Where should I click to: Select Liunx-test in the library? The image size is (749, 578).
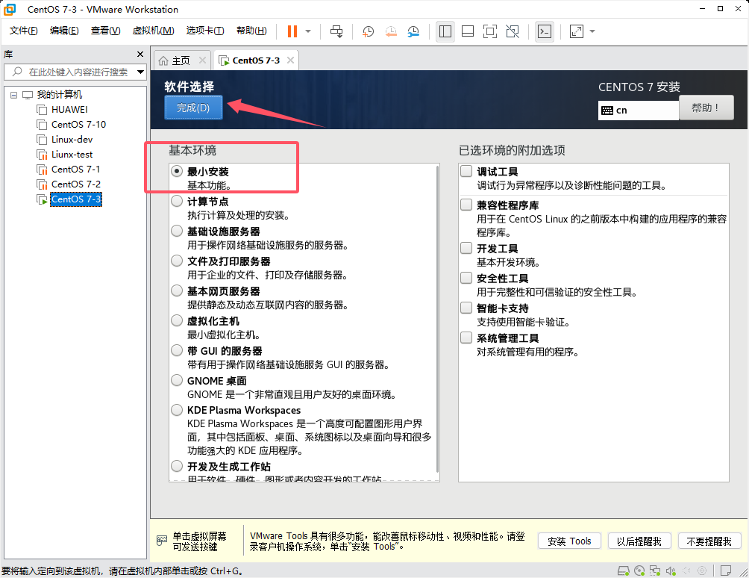(72, 155)
